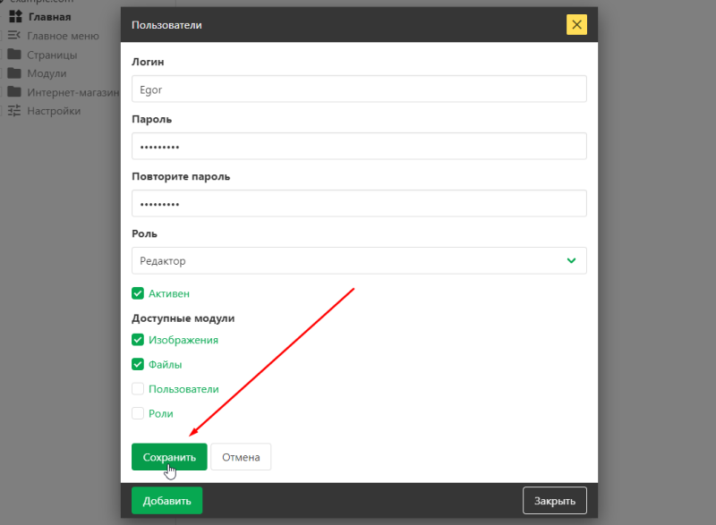Click the Настройки sliders icon
716x525 pixels.
click(16, 110)
